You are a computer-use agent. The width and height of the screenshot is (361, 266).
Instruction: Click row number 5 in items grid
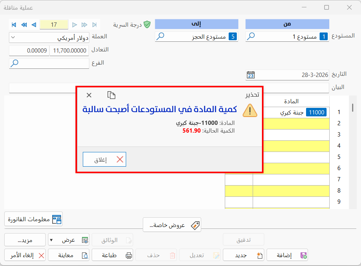tap(339, 157)
